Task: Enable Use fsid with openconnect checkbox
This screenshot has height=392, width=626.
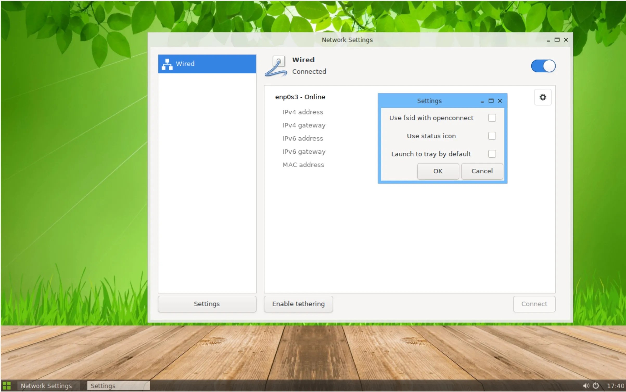Action: click(491, 118)
